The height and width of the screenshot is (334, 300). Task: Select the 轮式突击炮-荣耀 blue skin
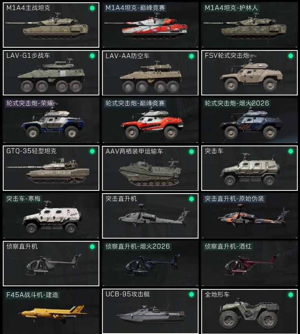coord(51,120)
